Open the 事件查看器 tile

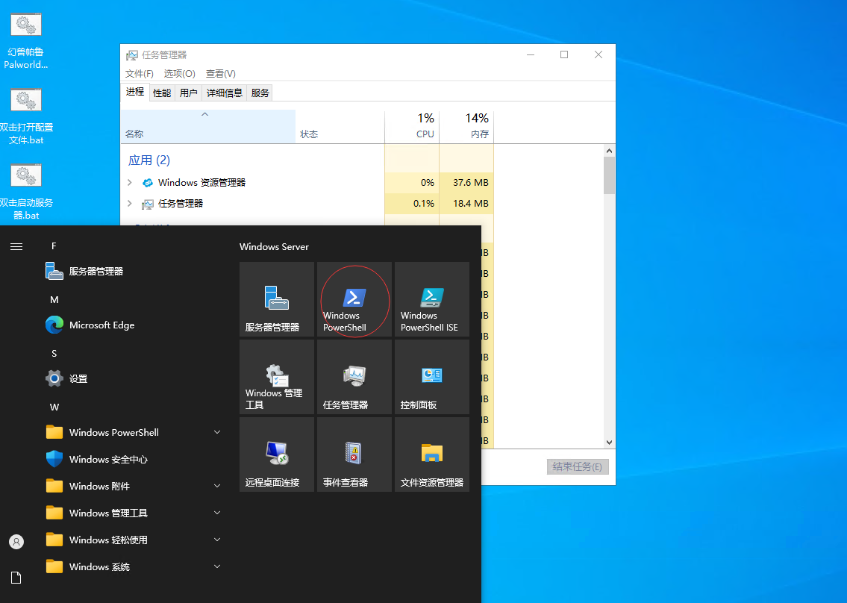(x=354, y=455)
